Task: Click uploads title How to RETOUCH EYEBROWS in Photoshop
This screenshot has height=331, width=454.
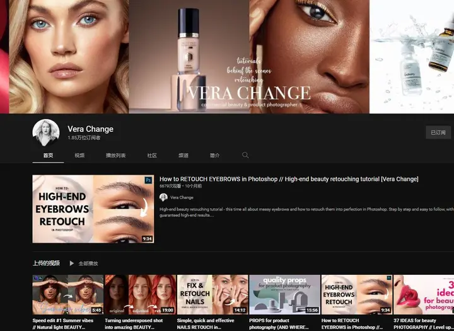Action: 352,324
